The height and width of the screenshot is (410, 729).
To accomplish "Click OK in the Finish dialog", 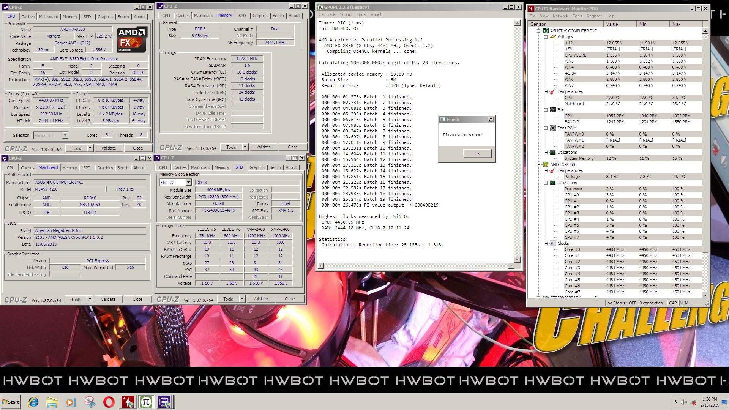I will coord(477,153).
